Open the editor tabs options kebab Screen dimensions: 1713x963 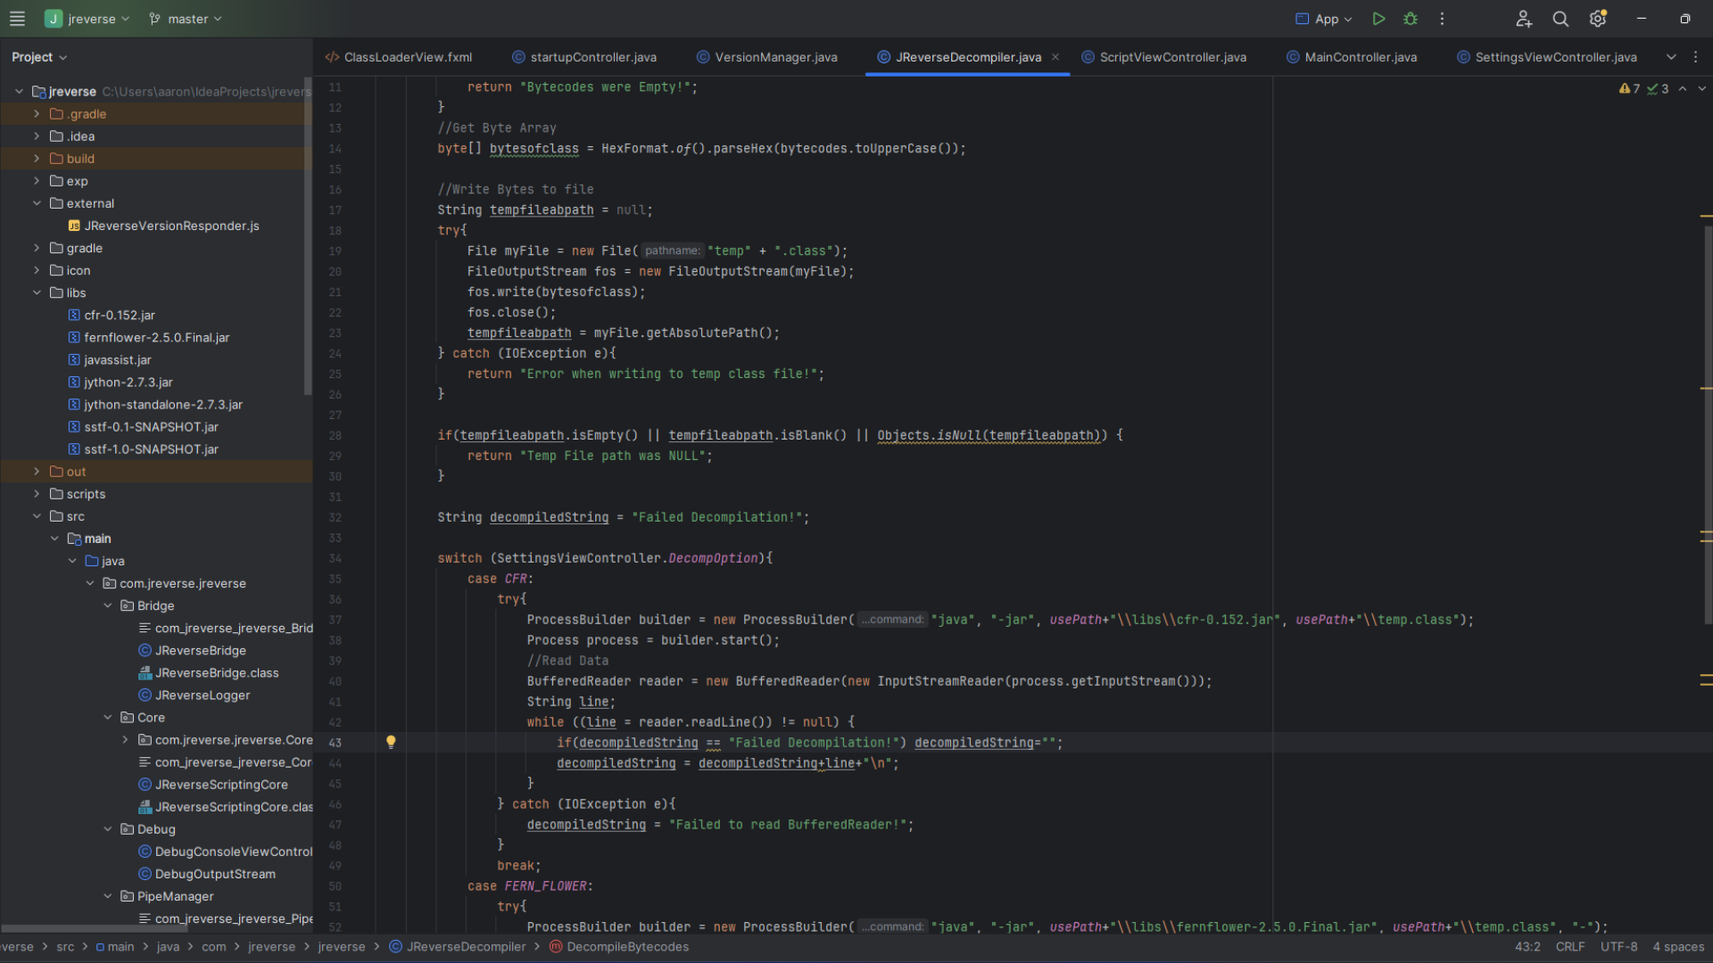click(1695, 57)
